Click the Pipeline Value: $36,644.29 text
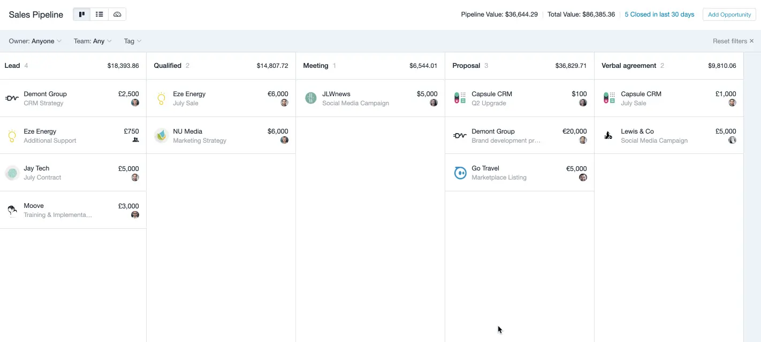 click(499, 14)
